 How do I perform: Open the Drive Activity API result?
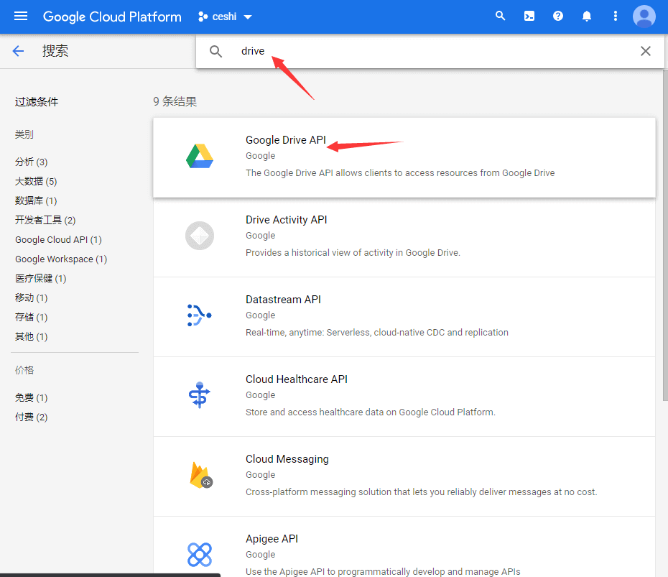[286, 220]
